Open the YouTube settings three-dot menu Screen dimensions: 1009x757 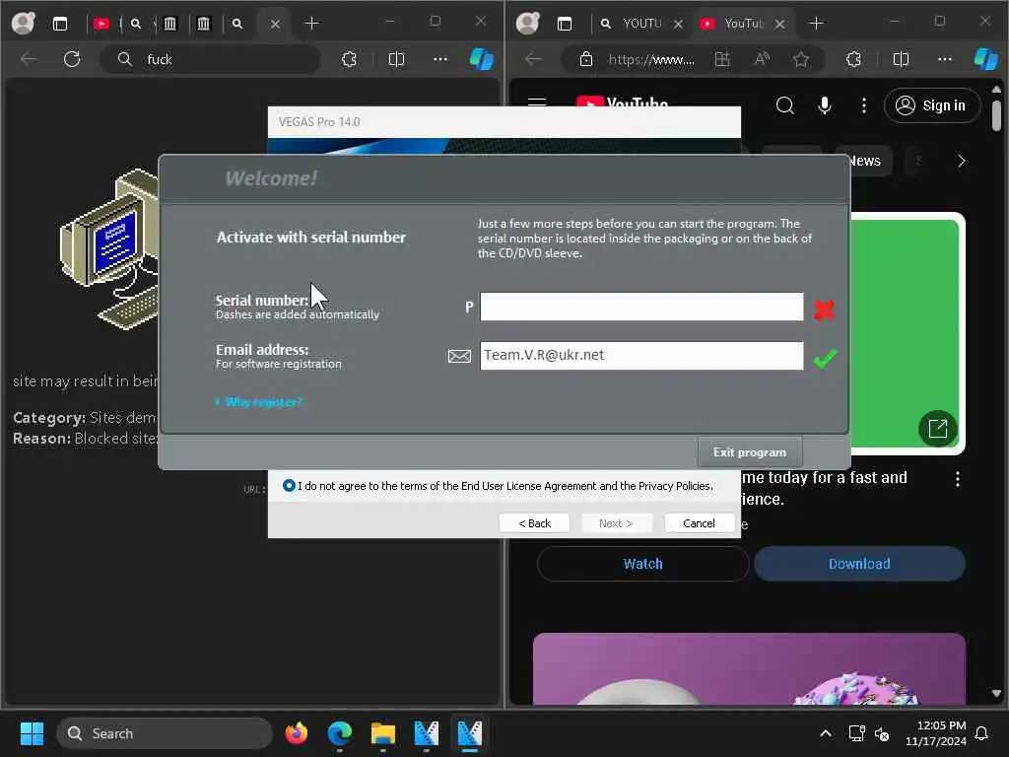click(x=863, y=105)
